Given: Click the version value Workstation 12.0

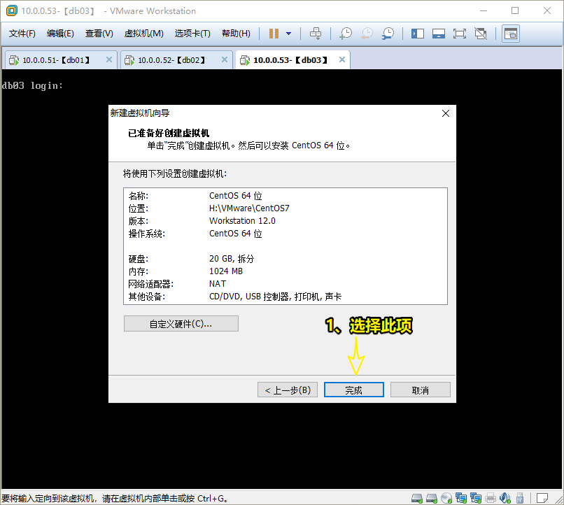Looking at the screenshot, I should pyautogui.click(x=242, y=221).
